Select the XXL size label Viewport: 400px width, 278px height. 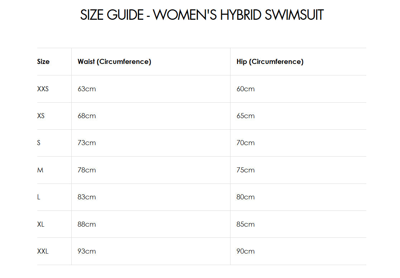coord(43,251)
